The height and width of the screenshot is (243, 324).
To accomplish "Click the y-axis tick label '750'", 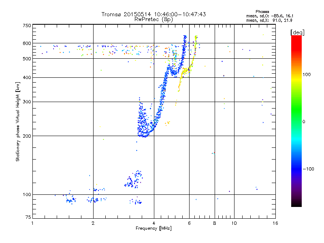I will coord(27,26).
